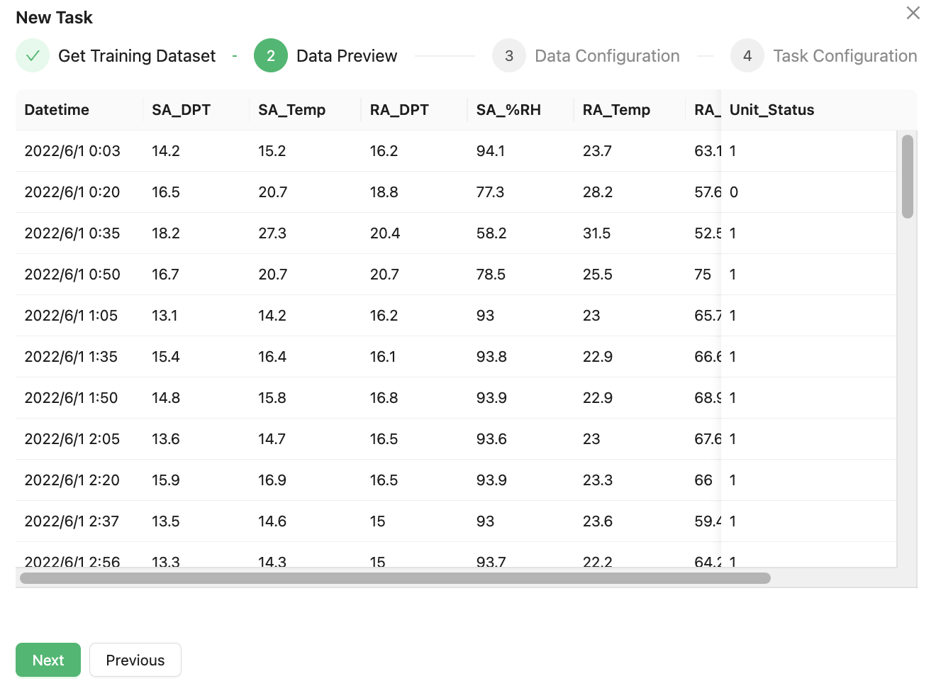936x691 pixels.
Task: Click the Datetime column header
Action: pos(57,110)
